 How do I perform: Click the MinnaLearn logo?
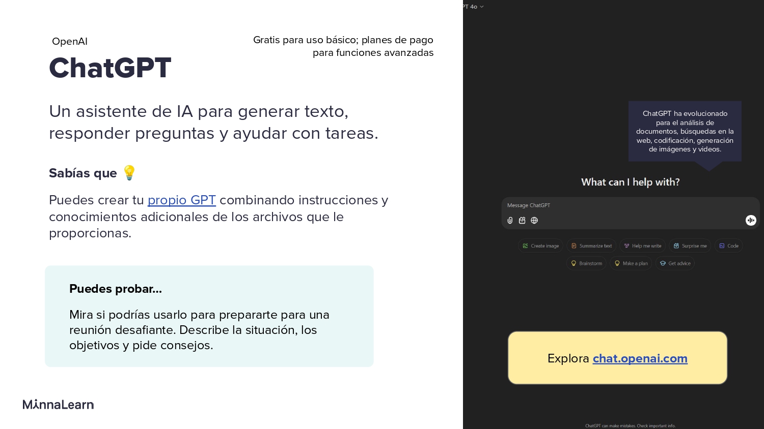pyautogui.click(x=58, y=405)
